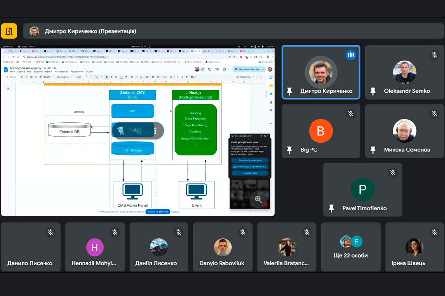Click muted mic icon on Данило Лисенко tile
Viewport: 445px width, 296px height.
point(50,232)
